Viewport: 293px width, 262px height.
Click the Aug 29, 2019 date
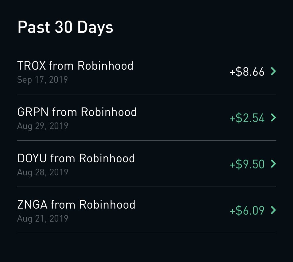point(43,126)
